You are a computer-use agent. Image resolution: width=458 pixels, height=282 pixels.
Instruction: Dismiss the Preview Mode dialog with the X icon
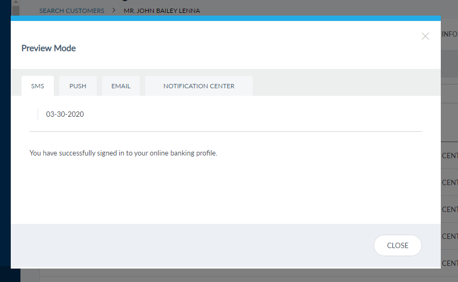coord(425,37)
